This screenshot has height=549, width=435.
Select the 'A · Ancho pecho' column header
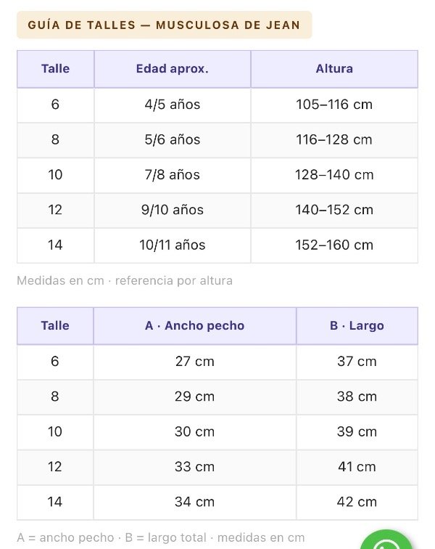click(x=195, y=326)
